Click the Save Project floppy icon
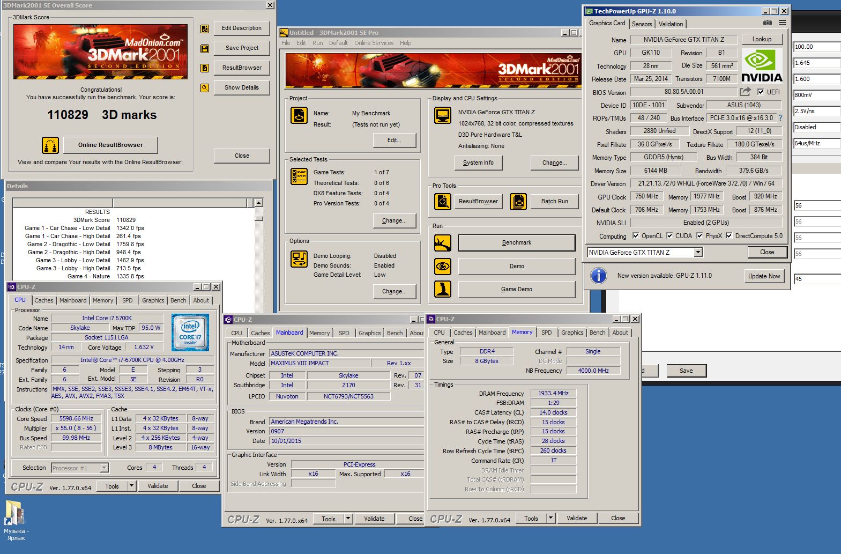Screen dimensions: 841x554 point(205,49)
